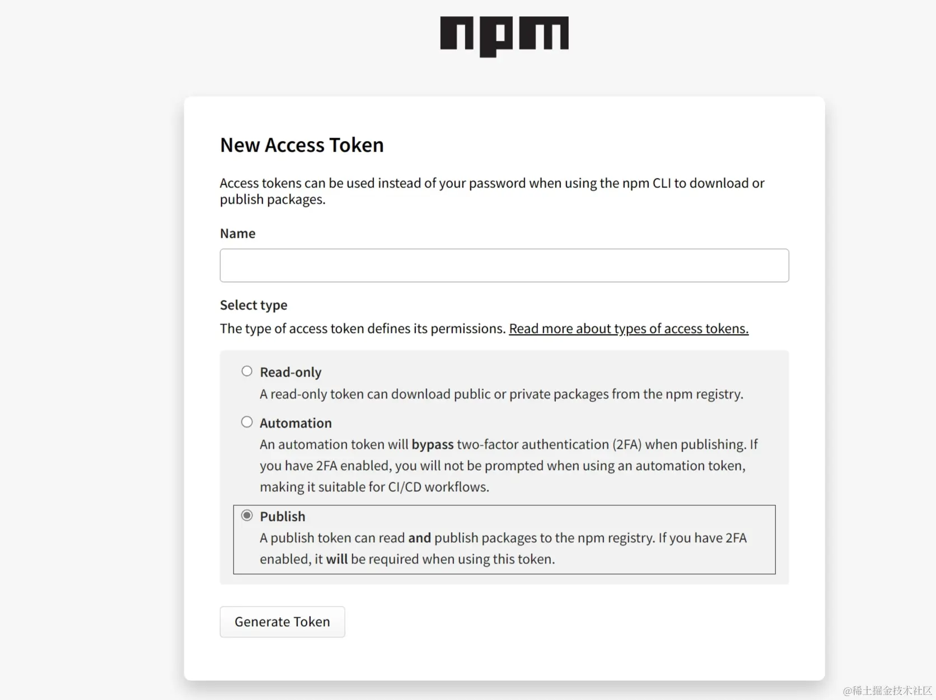The width and height of the screenshot is (936, 700).
Task: Click the bold 'bypass' word in Automation text
Action: 432,445
